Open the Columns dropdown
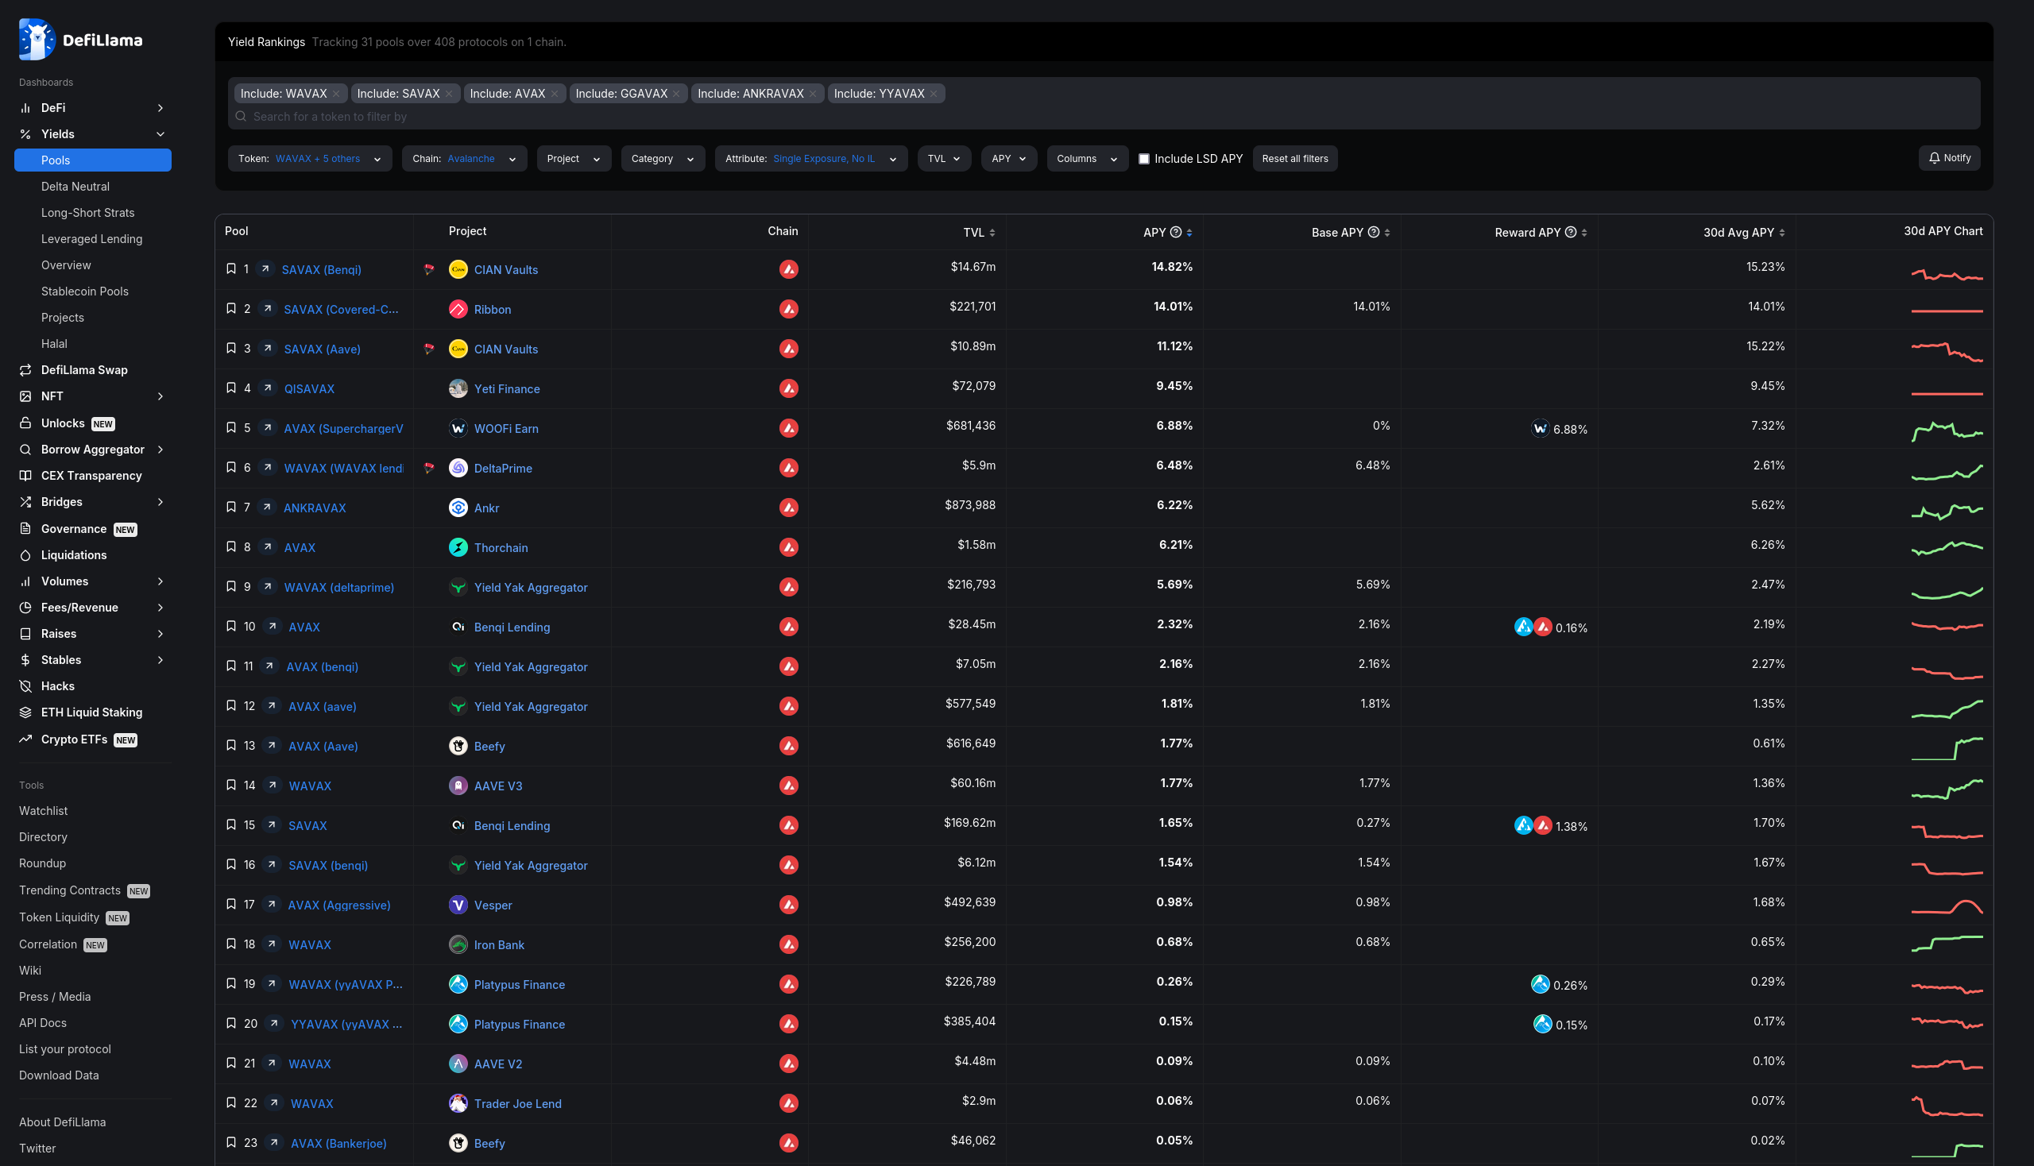 1087,159
